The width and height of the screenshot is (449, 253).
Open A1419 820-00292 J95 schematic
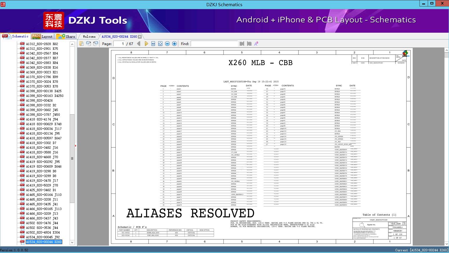[43, 162]
